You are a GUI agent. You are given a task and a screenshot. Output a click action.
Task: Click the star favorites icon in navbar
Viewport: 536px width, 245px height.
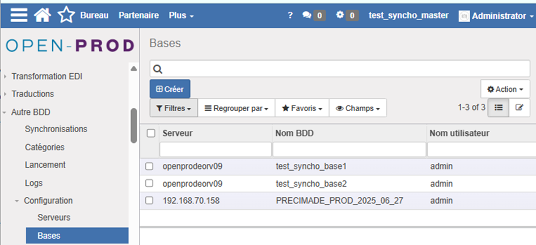66,15
